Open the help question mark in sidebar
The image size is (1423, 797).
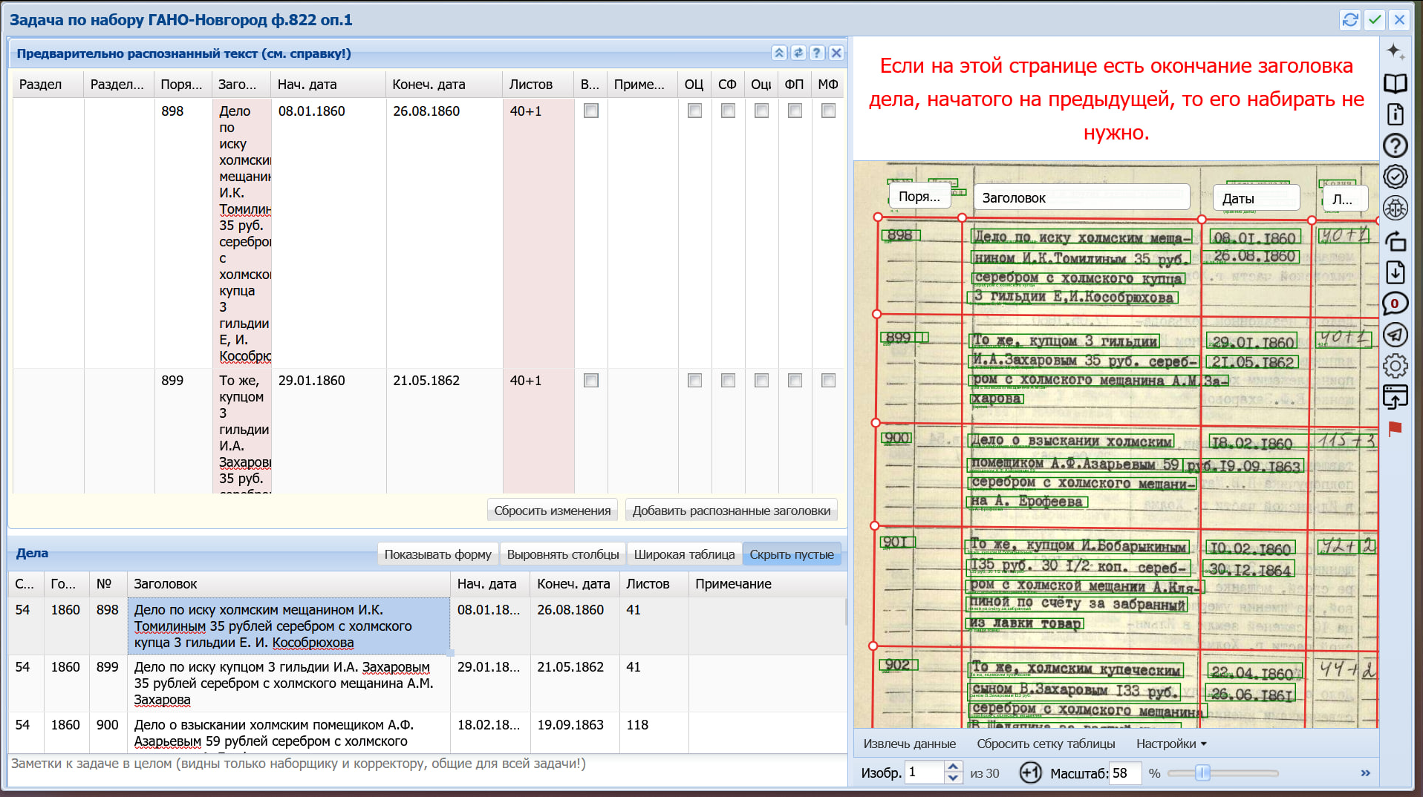pos(1396,145)
